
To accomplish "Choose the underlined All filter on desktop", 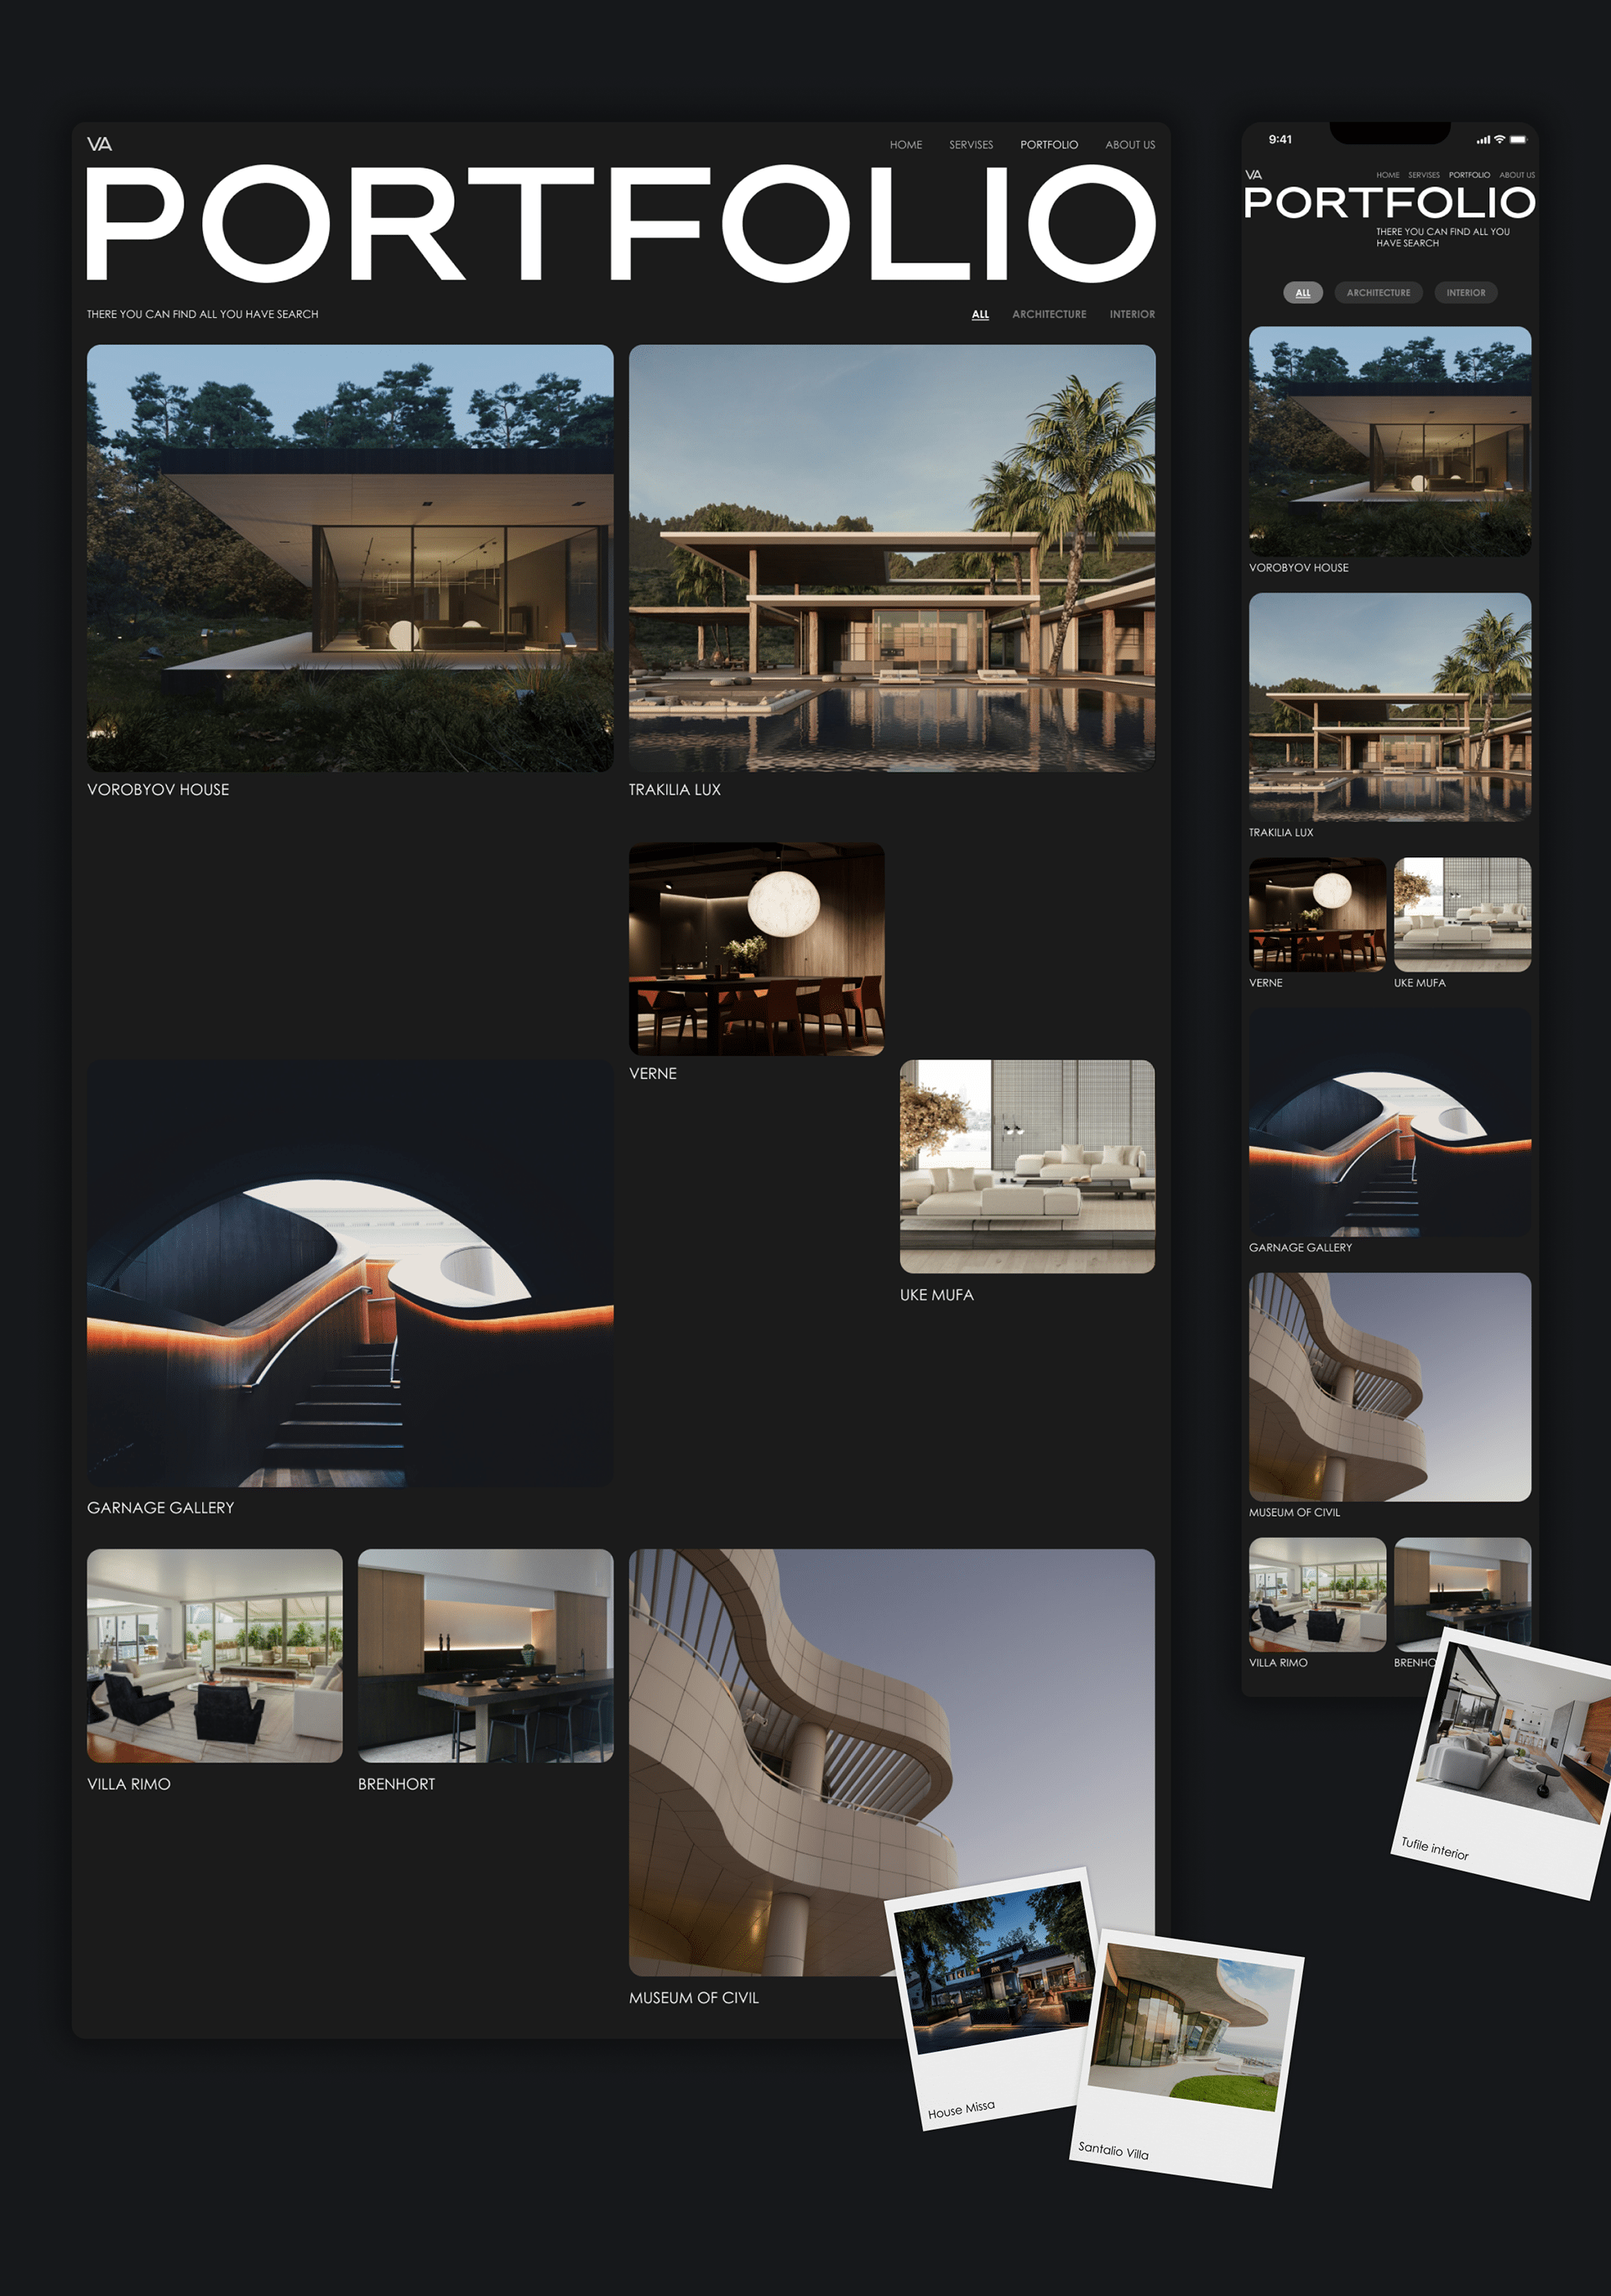I will tap(980, 314).
